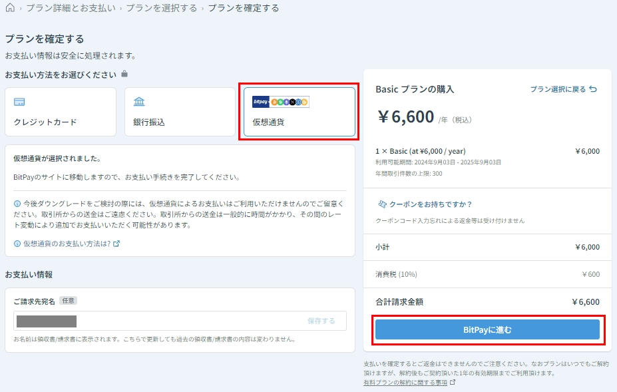617x392 pixels.
Task: Click 合計請求金額 label
Action: (x=399, y=302)
